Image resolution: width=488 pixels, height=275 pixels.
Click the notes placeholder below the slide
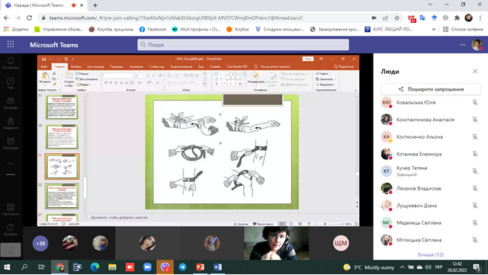click(119, 217)
